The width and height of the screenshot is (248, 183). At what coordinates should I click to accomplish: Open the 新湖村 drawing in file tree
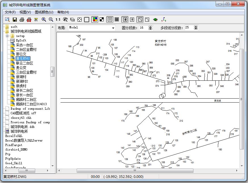click(21, 77)
